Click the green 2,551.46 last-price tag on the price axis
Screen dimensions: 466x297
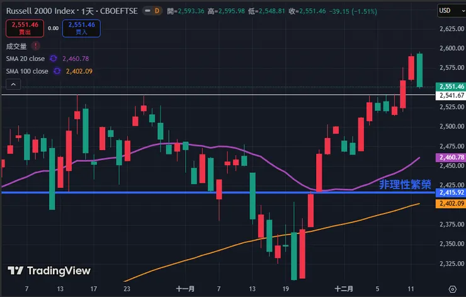pyautogui.click(x=450, y=86)
